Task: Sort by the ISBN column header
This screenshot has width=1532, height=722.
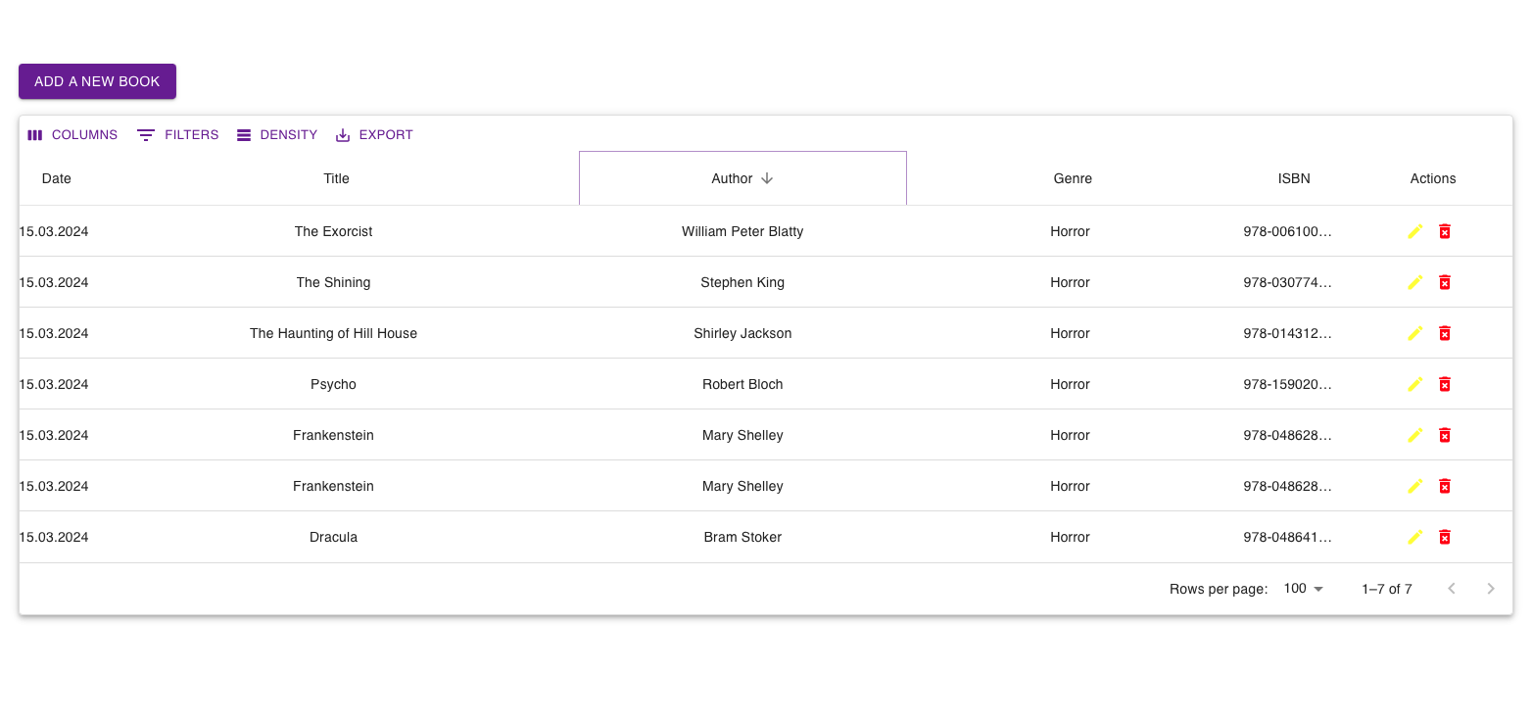Action: click(x=1294, y=178)
